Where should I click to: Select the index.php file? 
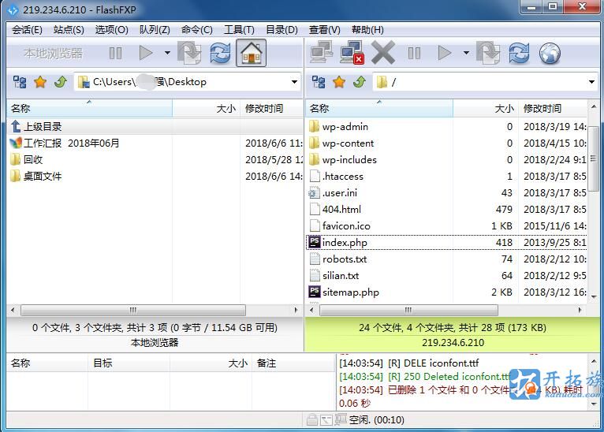click(x=447, y=242)
